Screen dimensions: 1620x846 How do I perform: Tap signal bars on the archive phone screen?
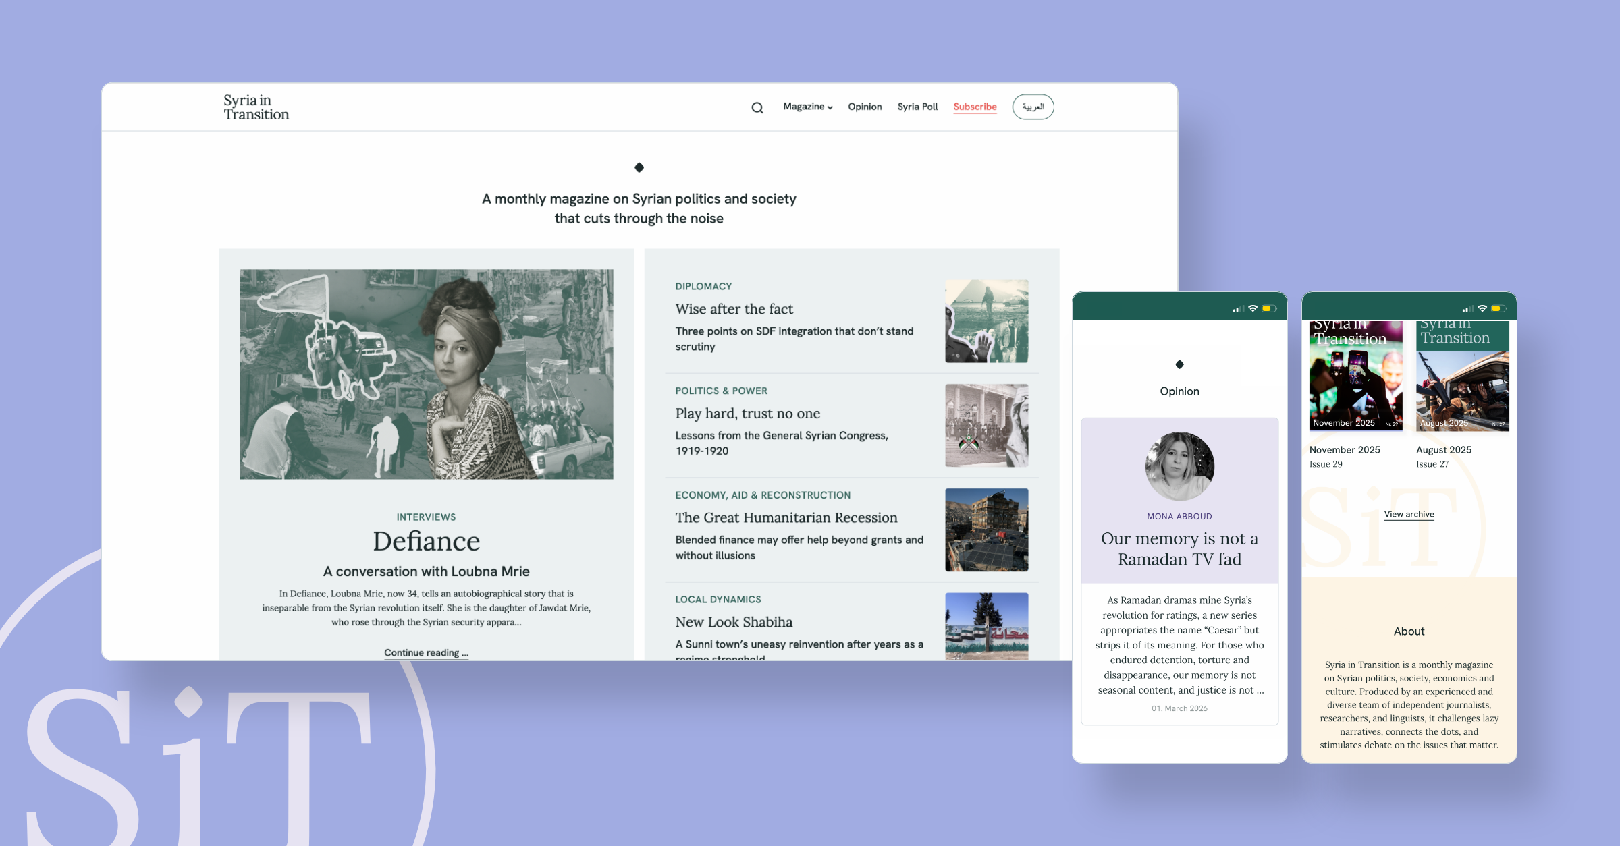[1468, 309]
